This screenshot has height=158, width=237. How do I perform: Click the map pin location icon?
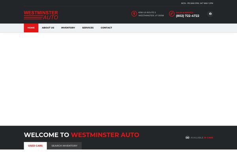[134, 14]
